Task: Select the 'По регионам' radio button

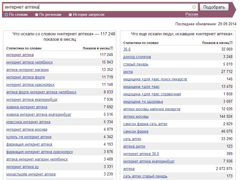Action: 36,15
